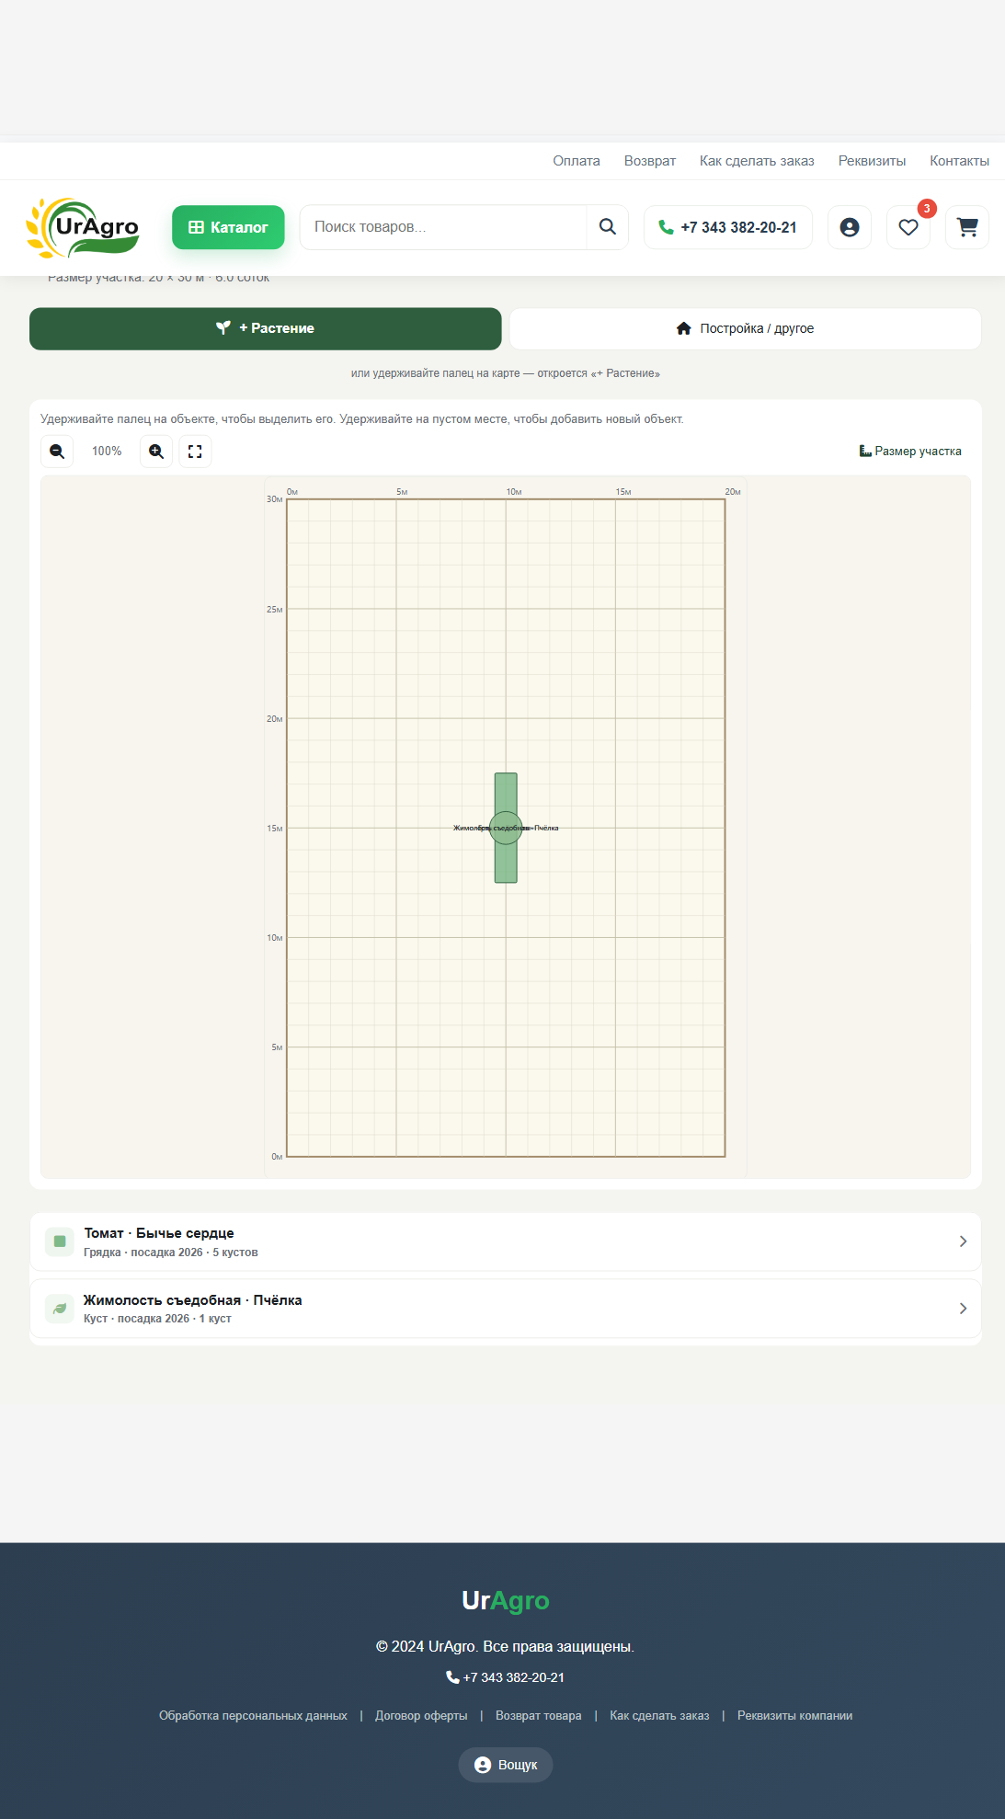
Task: Open the Оплата menu item
Action: tap(577, 161)
